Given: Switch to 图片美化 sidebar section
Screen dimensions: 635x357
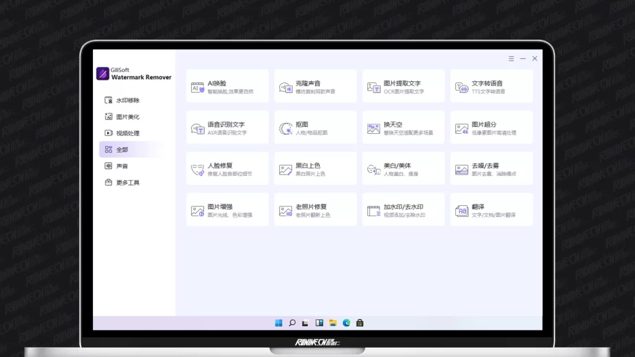Looking at the screenshot, I should (127, 117).
